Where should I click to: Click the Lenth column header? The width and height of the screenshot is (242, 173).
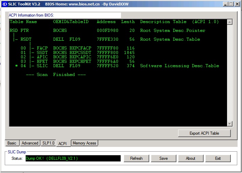pyautogui.click(x=128, y=22)
